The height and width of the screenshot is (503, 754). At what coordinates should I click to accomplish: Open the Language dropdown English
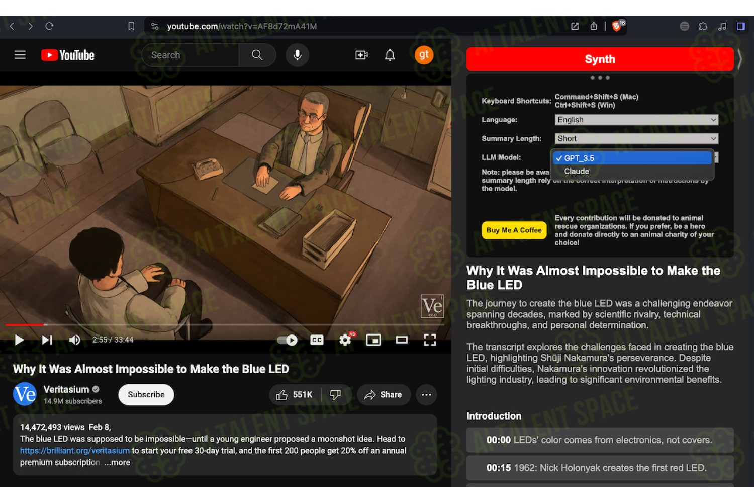click(x=636, y=120)
